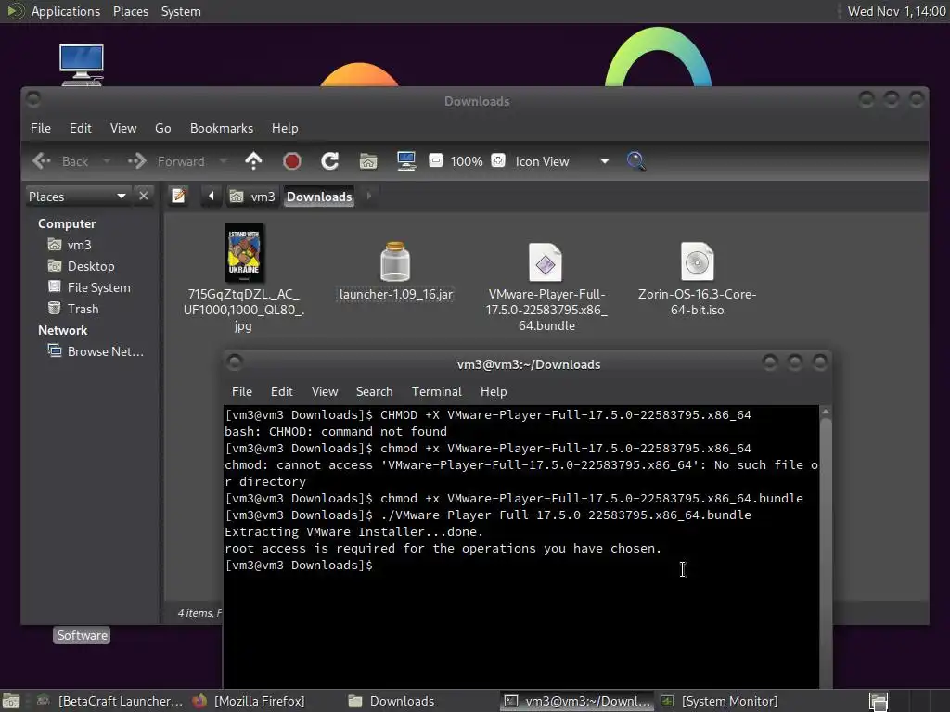Open Browse Network in sidebar
950x712 pixels.
(96, 351)
